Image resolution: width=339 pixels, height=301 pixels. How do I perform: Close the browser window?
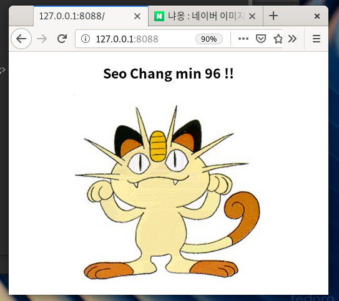click(317, 16)
